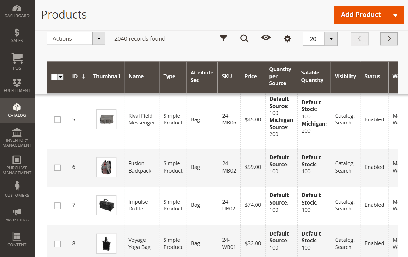The height and width of the screenshot is (257, 408).
Task: Open the Columns gear icon
Action: click(x=287, y=39)
